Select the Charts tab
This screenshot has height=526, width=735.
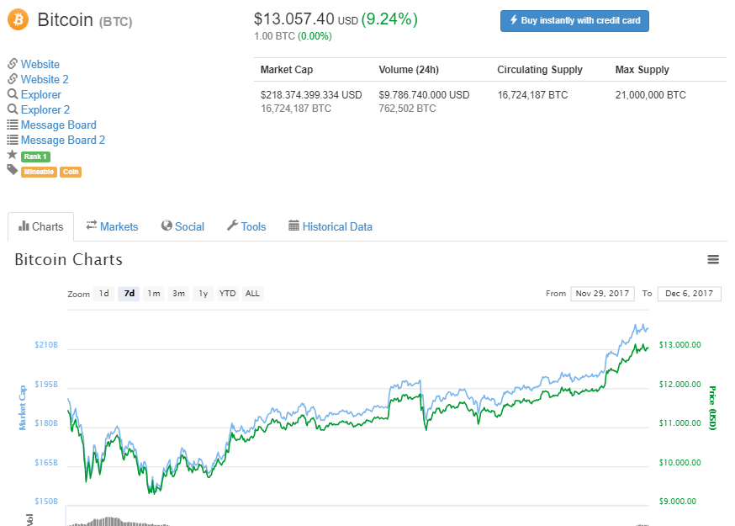click(x=40, y=226)
